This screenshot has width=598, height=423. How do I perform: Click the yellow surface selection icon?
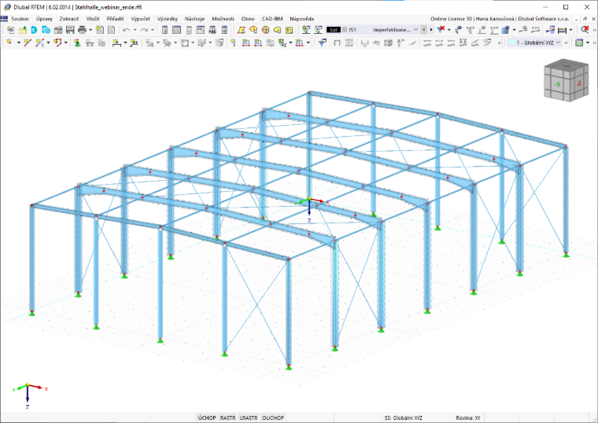pos(242,30)
